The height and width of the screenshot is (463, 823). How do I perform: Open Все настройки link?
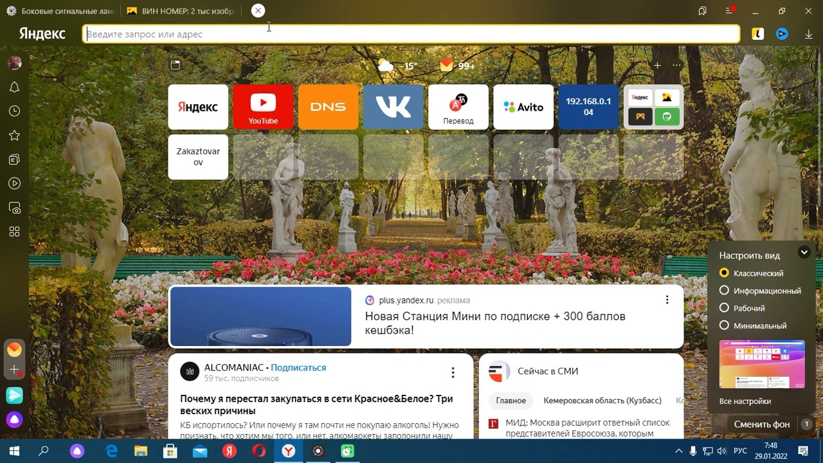coord(745,401)
